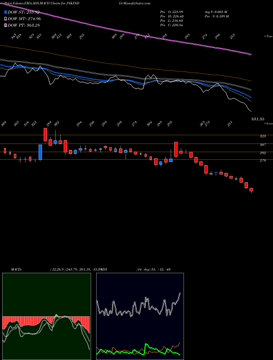Click the last red candlestick at the far right
The image size is (273, 360).
click(x=251, y=190)
